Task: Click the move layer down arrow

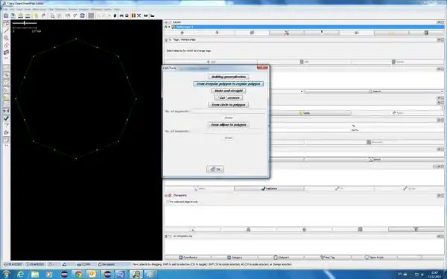Action: [x=217, y=33]
